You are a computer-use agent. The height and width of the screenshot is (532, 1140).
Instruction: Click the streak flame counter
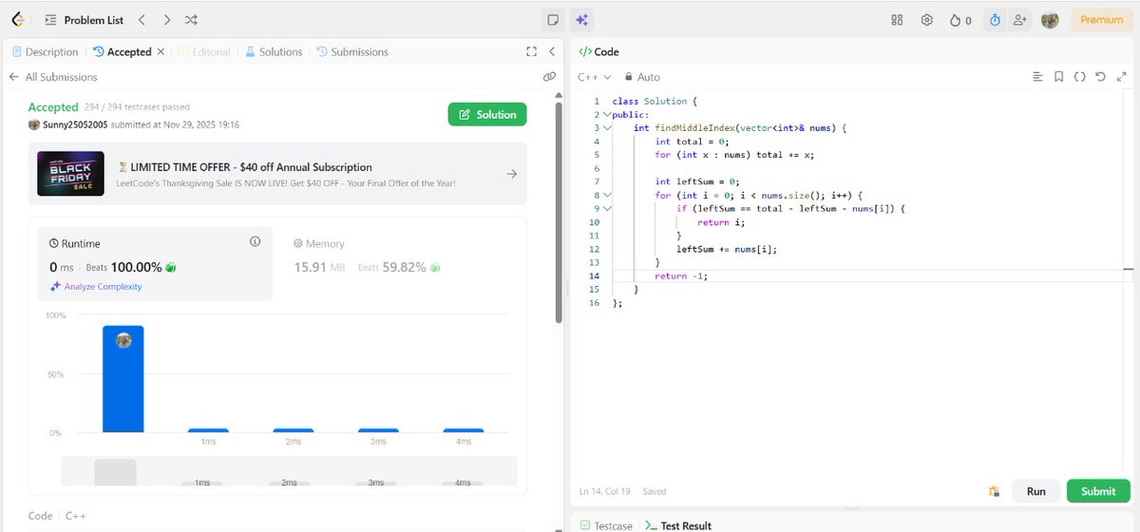pyautogui.click(x=960, y=20)
